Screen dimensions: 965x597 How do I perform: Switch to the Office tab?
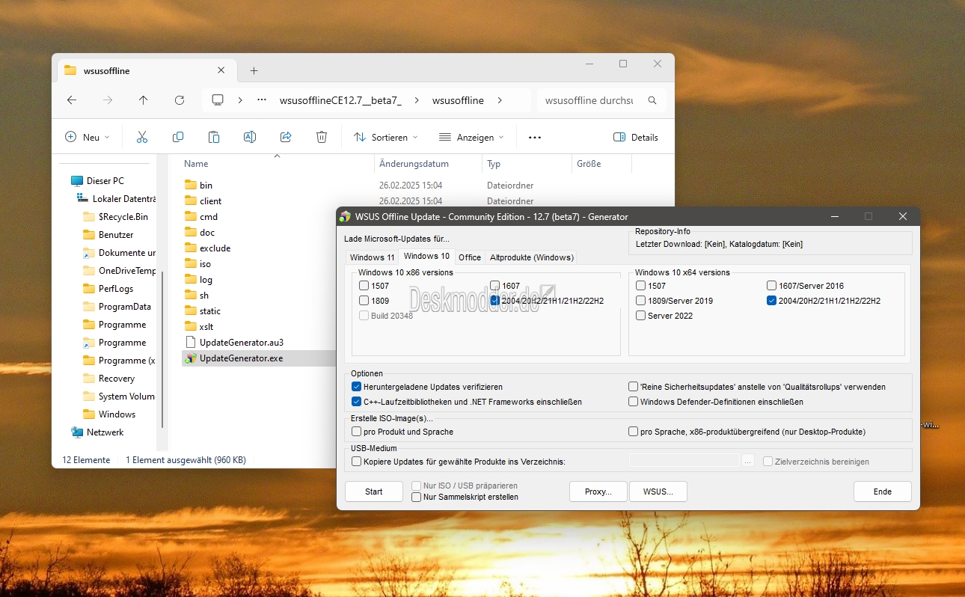pyautogui.click(x=470, y=257)
